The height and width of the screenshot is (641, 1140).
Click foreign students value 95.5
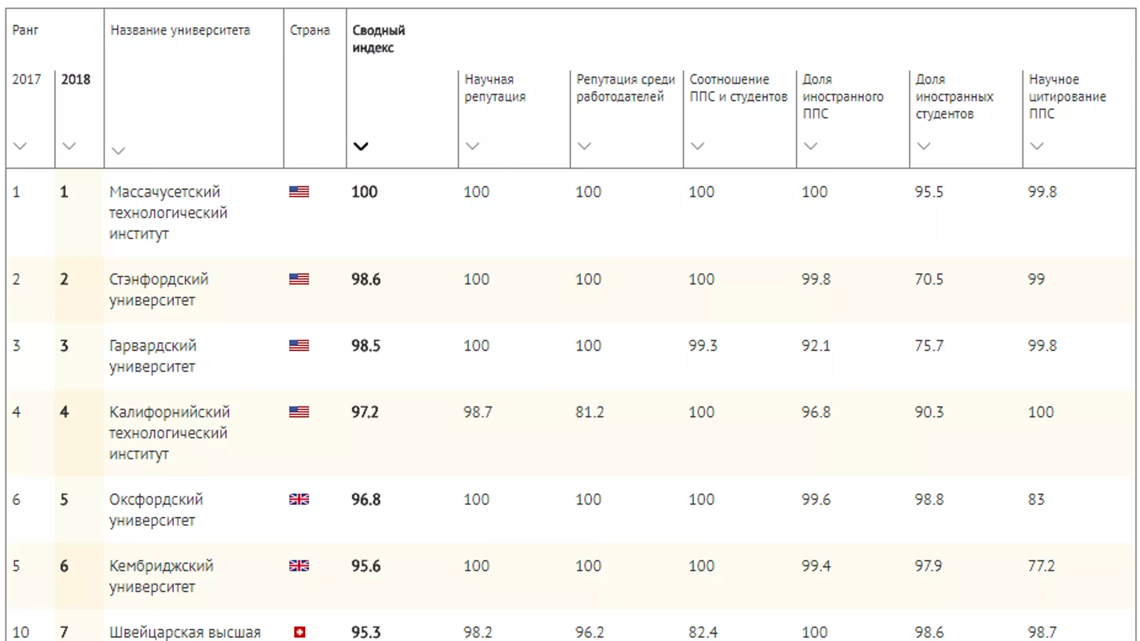click(929, 192)
